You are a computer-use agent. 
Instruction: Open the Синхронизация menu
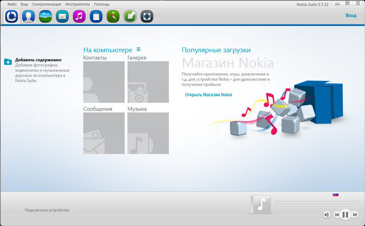(47, 4)
